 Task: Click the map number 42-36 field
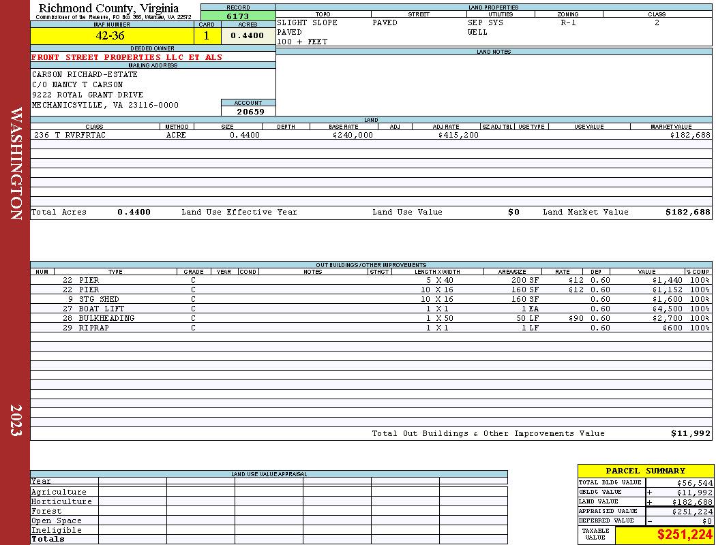pos(112,35)
